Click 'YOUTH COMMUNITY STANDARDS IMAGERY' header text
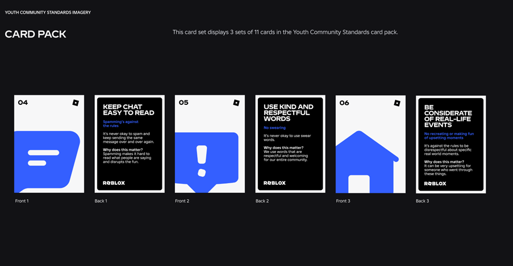The image size is (513, 266). pos(48,12)
